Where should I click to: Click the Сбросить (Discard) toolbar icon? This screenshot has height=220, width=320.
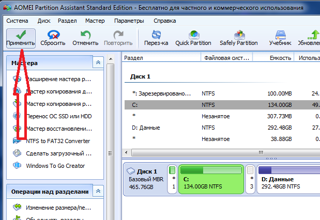[53, 35]
